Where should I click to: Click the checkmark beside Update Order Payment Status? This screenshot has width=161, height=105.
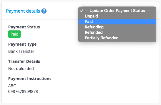coord(82,11)
